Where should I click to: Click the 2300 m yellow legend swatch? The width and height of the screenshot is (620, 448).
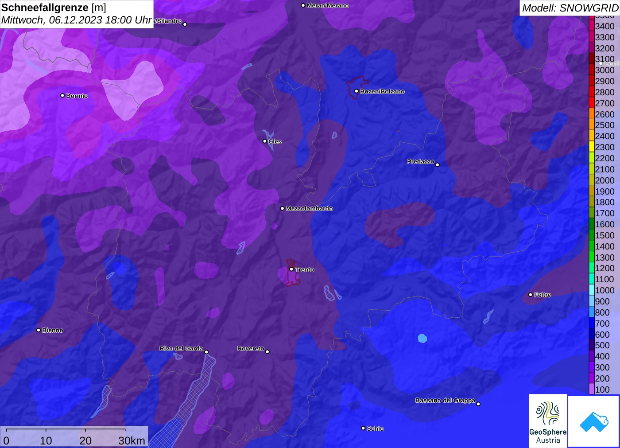click(x=592, y=147)
